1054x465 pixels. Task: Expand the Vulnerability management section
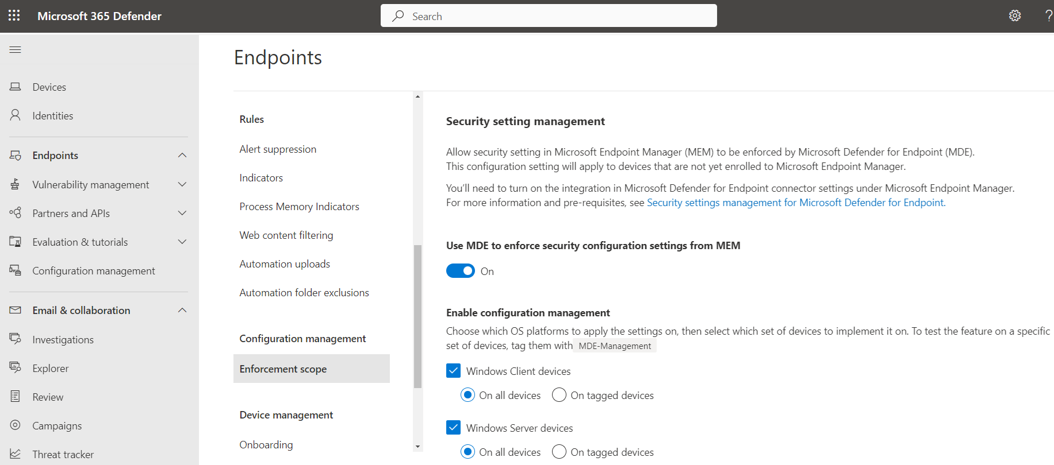(182, 184)
